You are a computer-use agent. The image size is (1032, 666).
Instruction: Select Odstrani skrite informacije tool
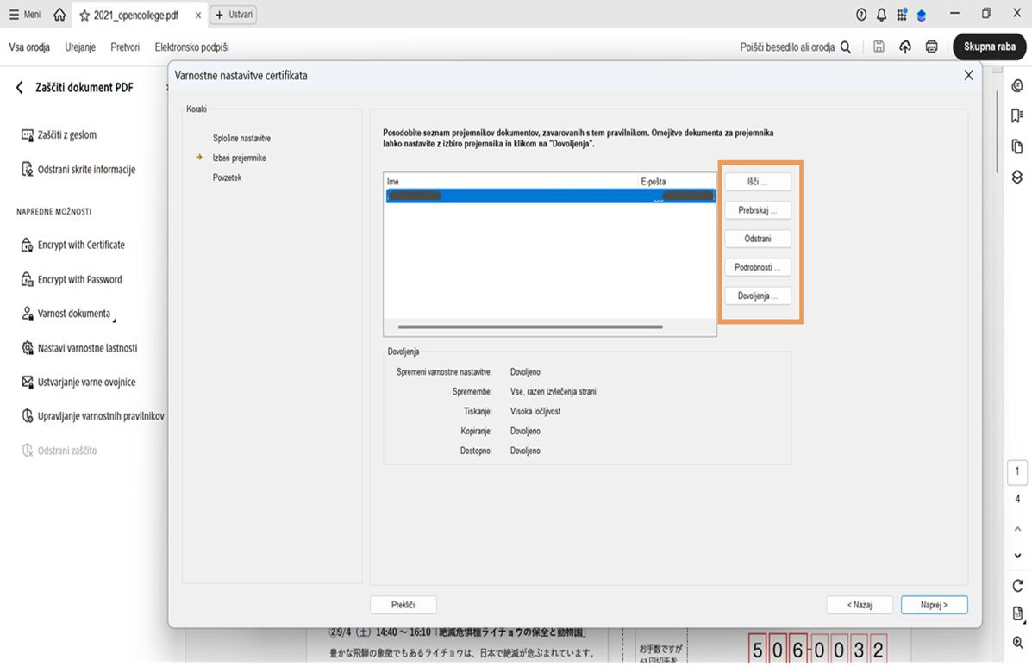[x=78, y=169]
